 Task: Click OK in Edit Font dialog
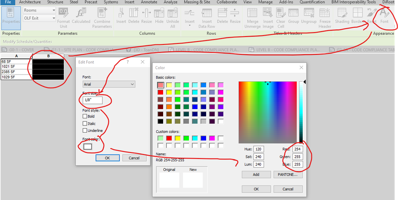point(107,158)
